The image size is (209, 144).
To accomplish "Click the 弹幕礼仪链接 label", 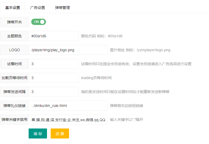I will [14, 106].
